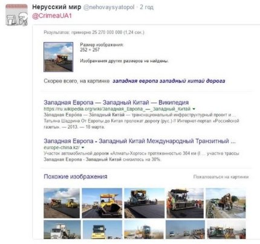The width and height of the screenshot is (260, 244).
Task: Follow the западная европа западный китай дорога suggestion
Action: (x=169, y=81)
